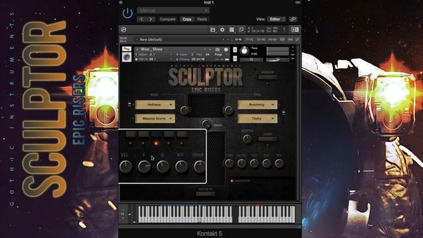This screenshot has height=238, width=423.
Task: Toggle filter type button above glowing orange LED
Action: tap(156, 134)
